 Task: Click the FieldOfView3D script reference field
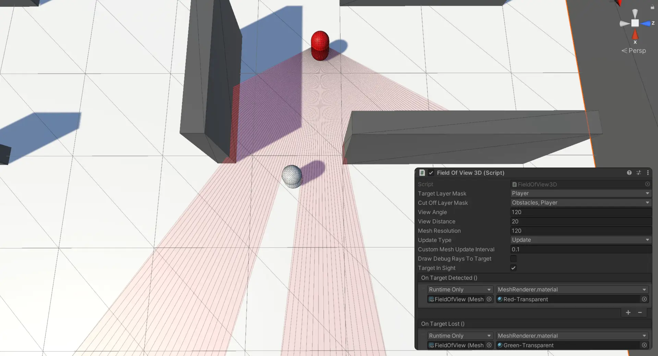point(577,184)
